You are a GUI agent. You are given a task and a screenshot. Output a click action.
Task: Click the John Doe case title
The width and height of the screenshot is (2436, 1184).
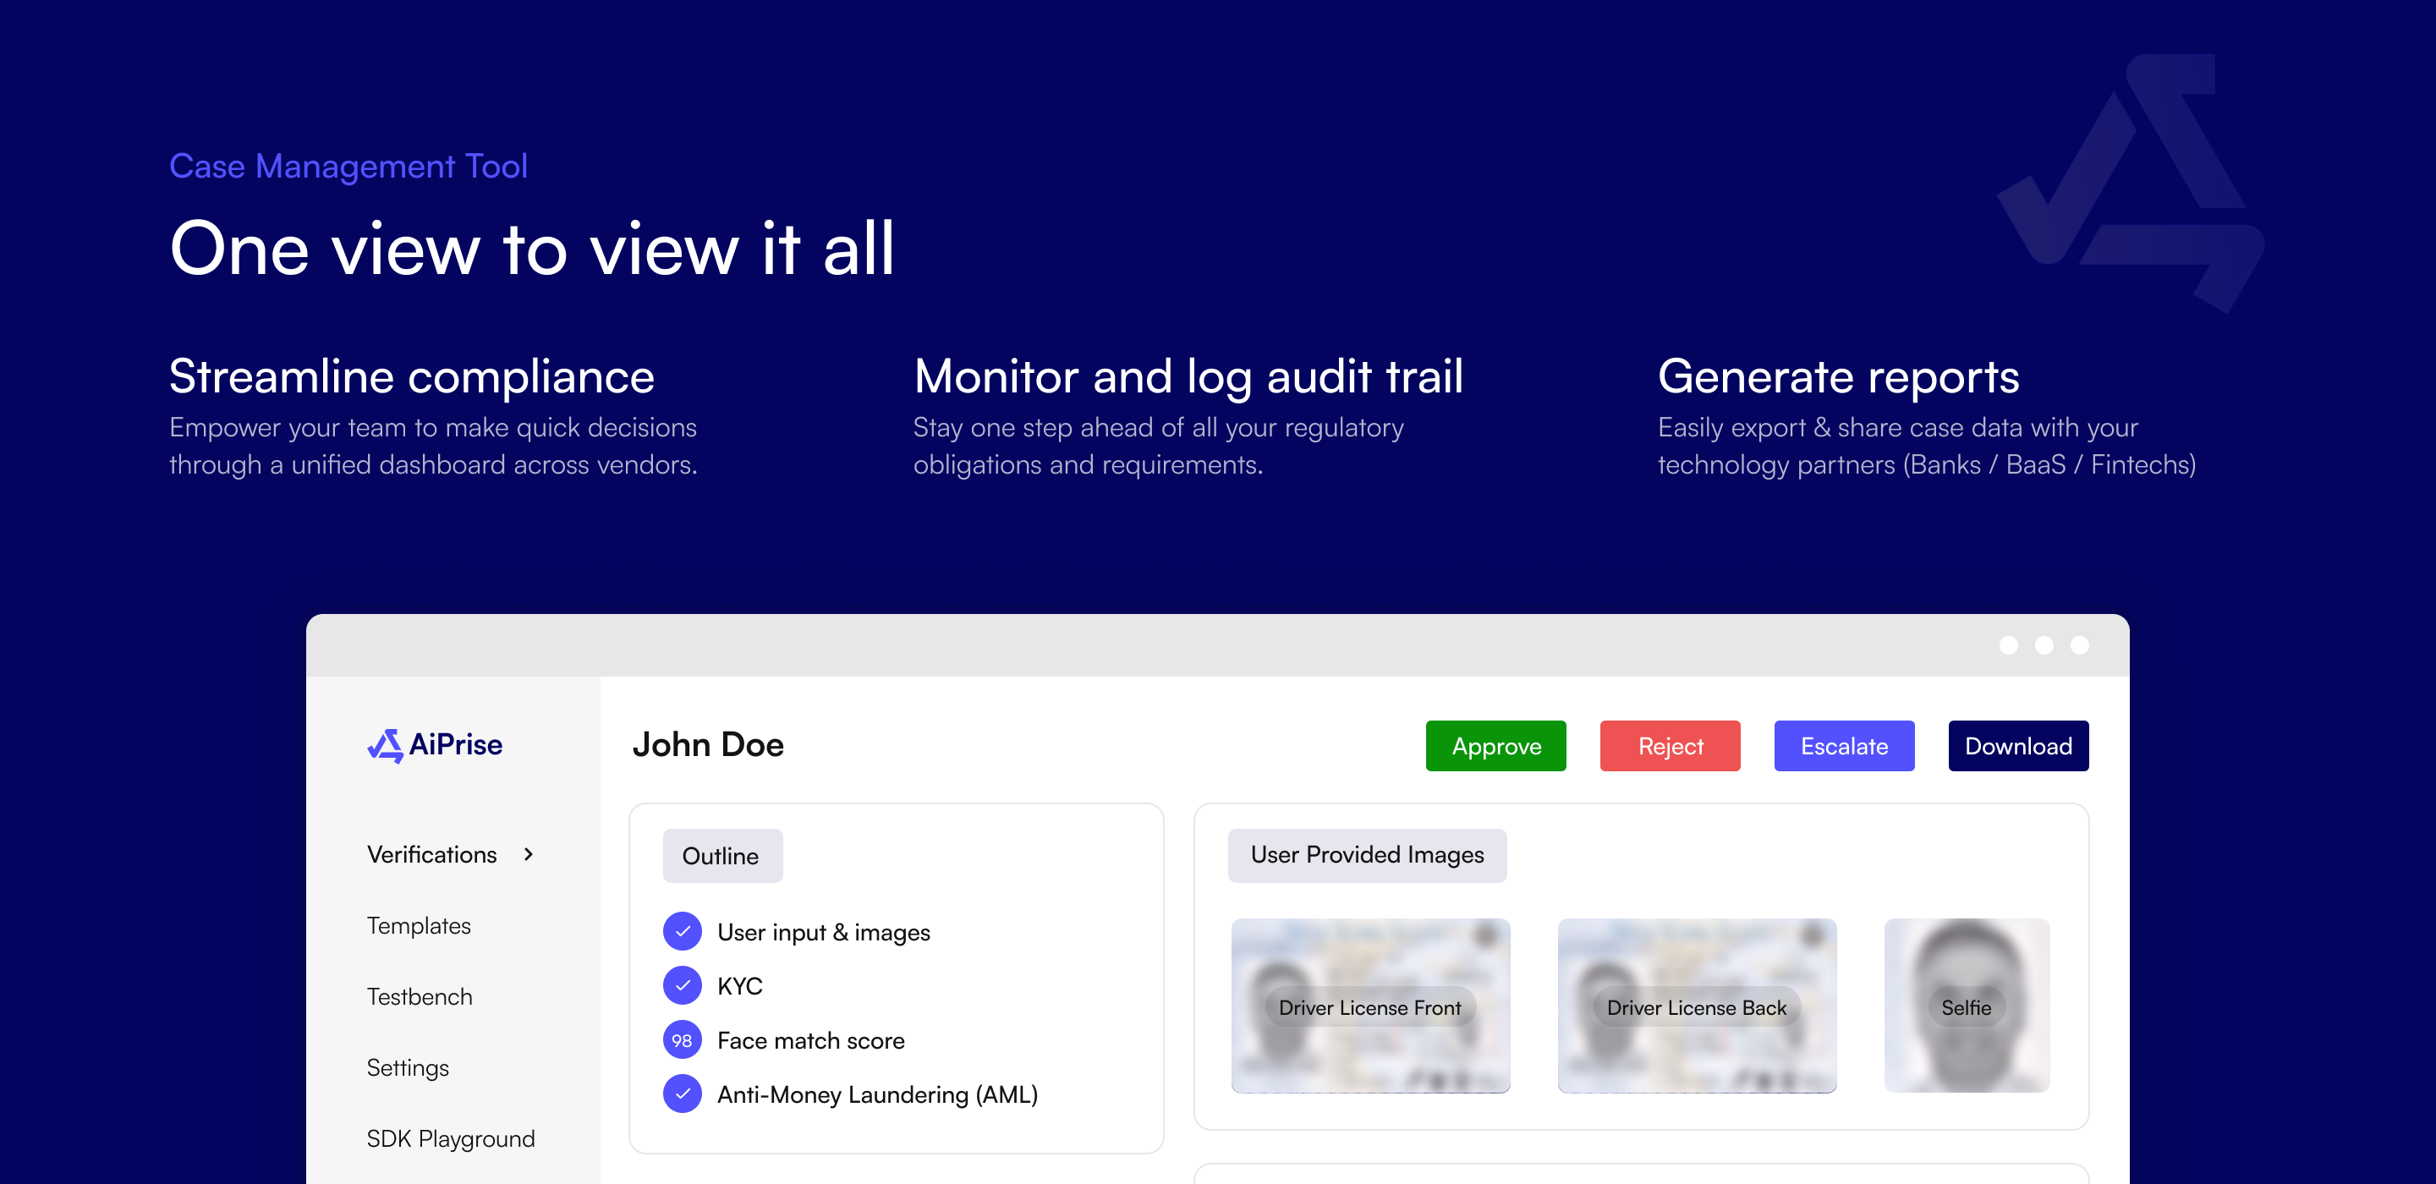click(708, 745)
